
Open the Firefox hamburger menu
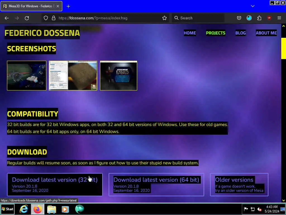(x=279, y=18)
